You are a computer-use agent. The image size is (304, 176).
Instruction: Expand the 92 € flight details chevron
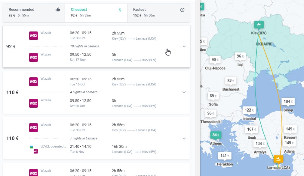click(184, 46)
